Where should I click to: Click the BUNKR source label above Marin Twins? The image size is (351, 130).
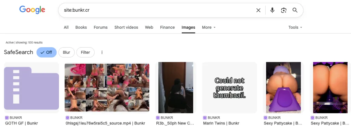[214, 118]
